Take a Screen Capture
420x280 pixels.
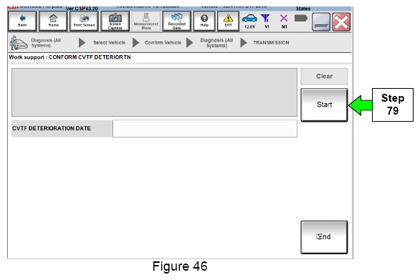(x=115, y=21)
